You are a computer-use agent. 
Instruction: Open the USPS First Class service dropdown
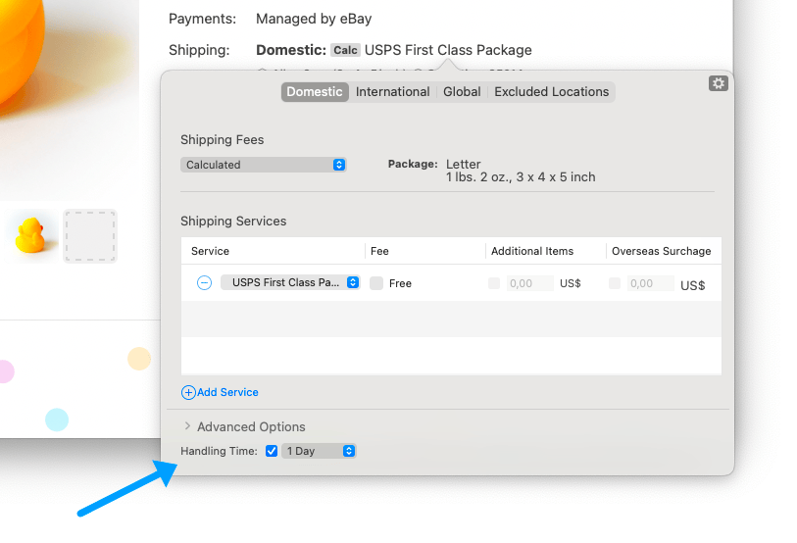pyautogui.click(x=290, y=282)
